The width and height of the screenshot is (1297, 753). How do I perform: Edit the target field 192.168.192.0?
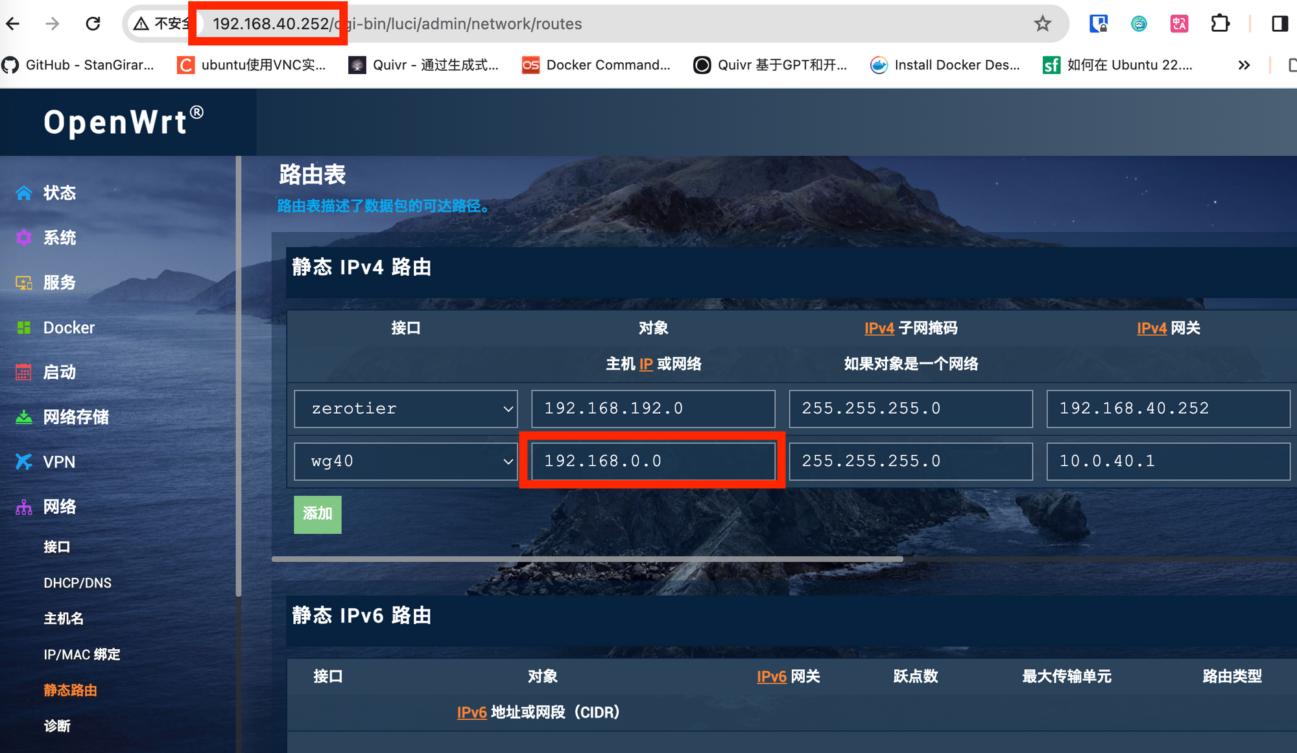(653, 409)
